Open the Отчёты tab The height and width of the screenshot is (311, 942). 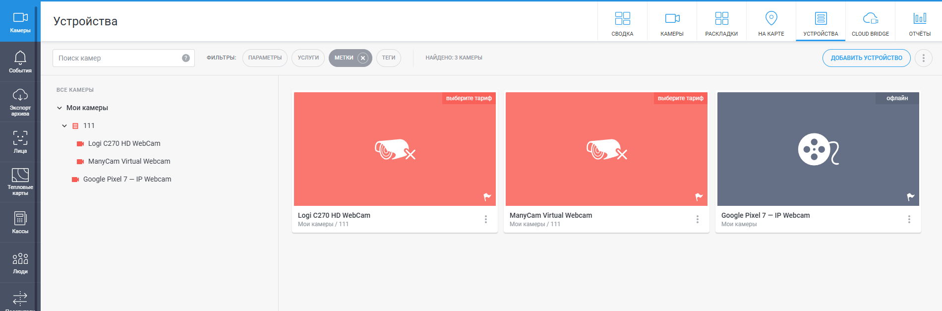pyautogui.click(x=920, y=22)
